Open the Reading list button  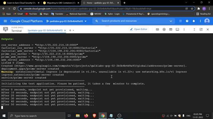point(203,14)
